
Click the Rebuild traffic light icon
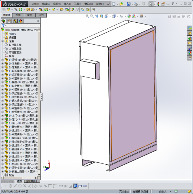158,4
